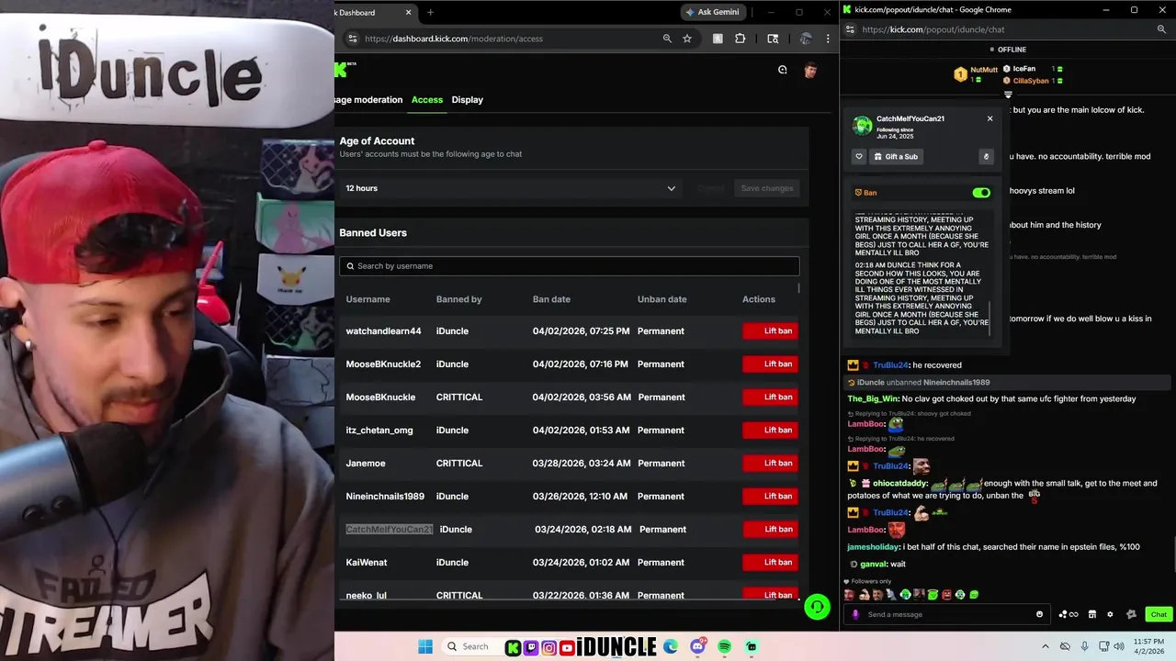The width and height of the screenshot is (1176, 661).
Task: Collapse the leaderboard with the arrow below it
Action: (x=1008, y=95)
